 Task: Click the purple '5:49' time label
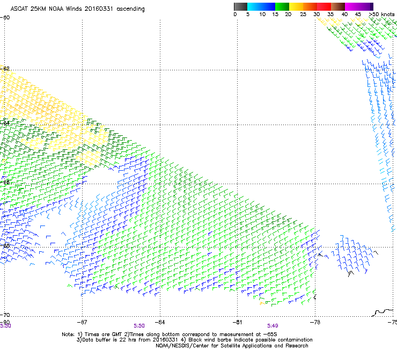tap(273, 326)
